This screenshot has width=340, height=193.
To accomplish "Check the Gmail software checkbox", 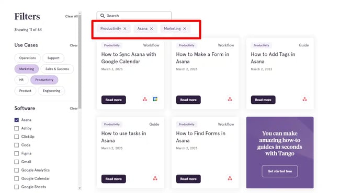I will [x=17, y=162].
